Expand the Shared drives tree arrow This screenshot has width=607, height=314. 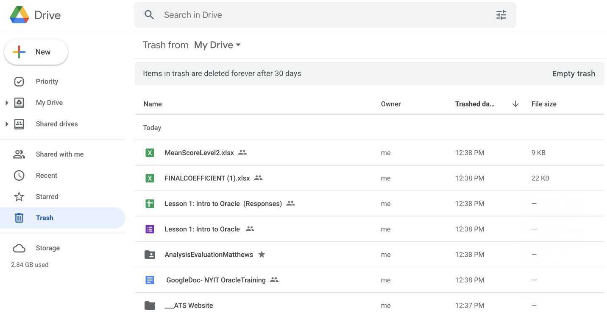[7, 124]
